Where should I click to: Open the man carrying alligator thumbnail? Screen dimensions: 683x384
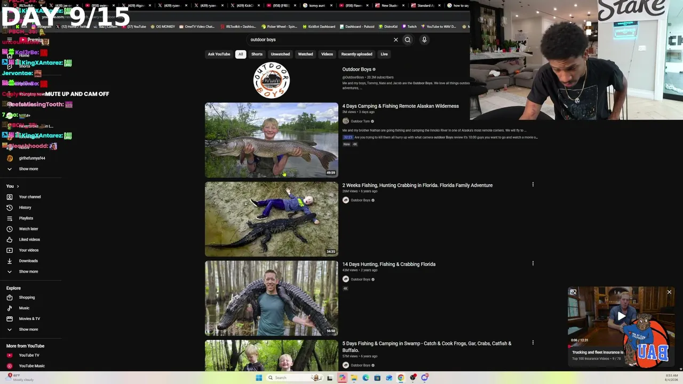tap(271, 298)
